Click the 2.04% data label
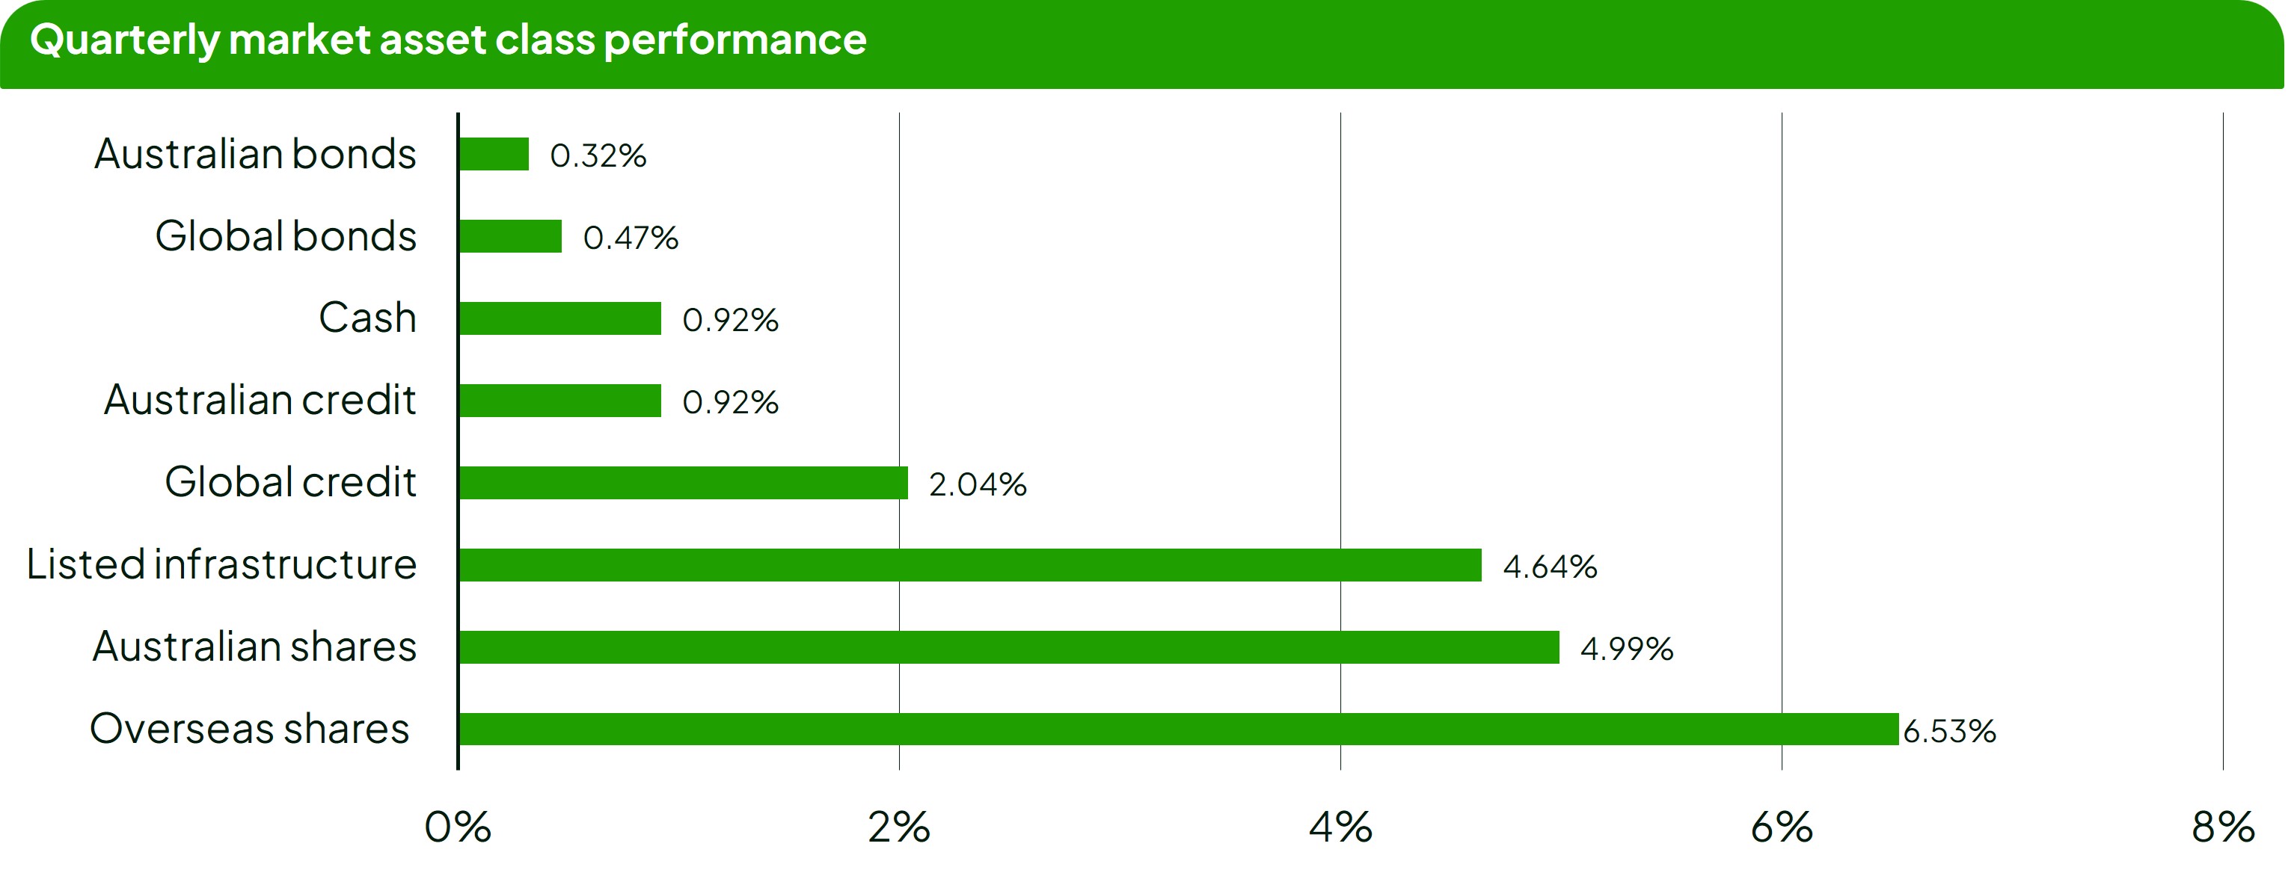Viewport: 2294px width, 873px height. 977,485
